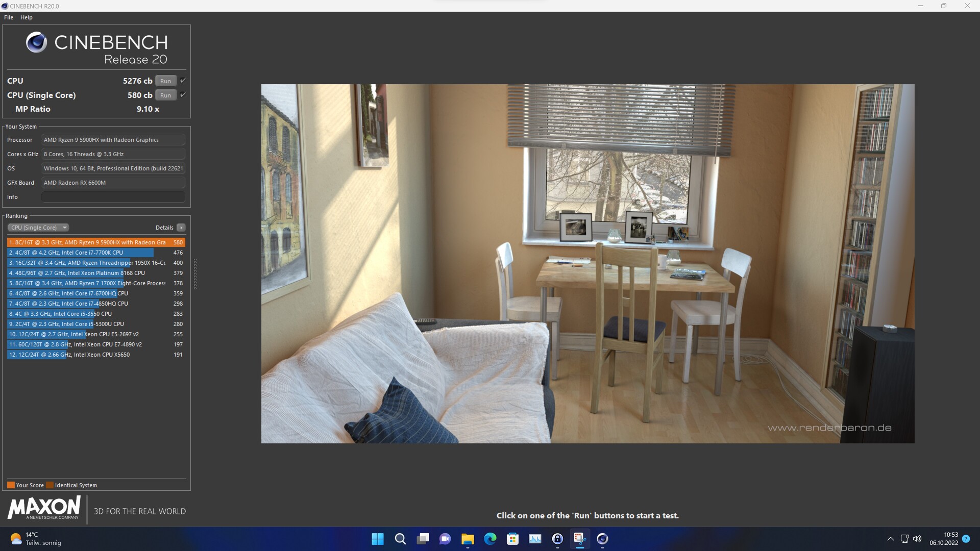Run the CPU (Single Core) benchmark
This screenshot has width=980, height=551.
click(x=165, y=95)
